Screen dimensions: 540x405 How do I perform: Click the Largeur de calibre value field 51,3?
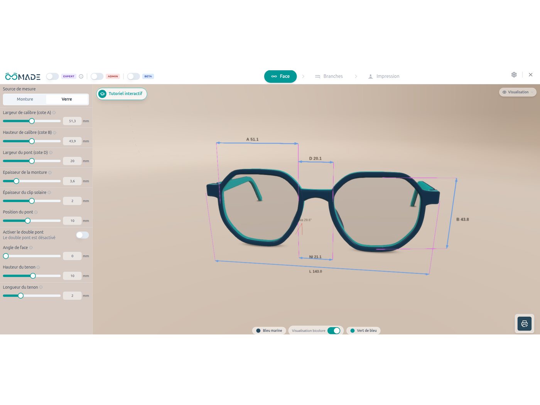pos(72,121)
